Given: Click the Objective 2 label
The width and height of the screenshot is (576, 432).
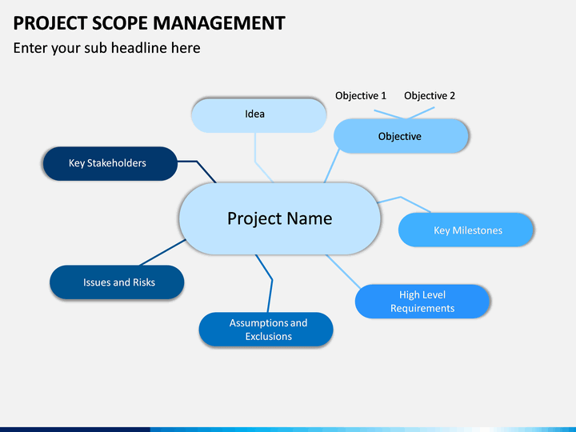Looking at the screenshot, I should pyautogui.click(x=430, y=96).
